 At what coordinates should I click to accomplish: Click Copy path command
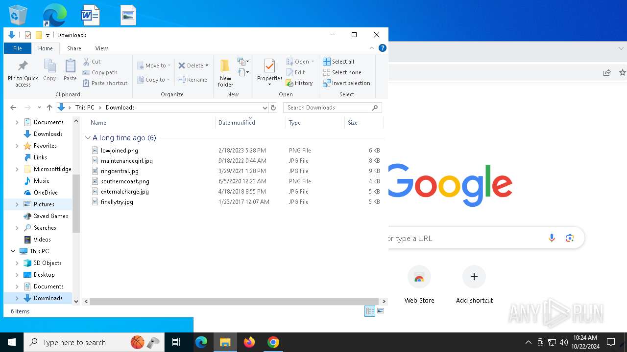click(x=100, y=72)
